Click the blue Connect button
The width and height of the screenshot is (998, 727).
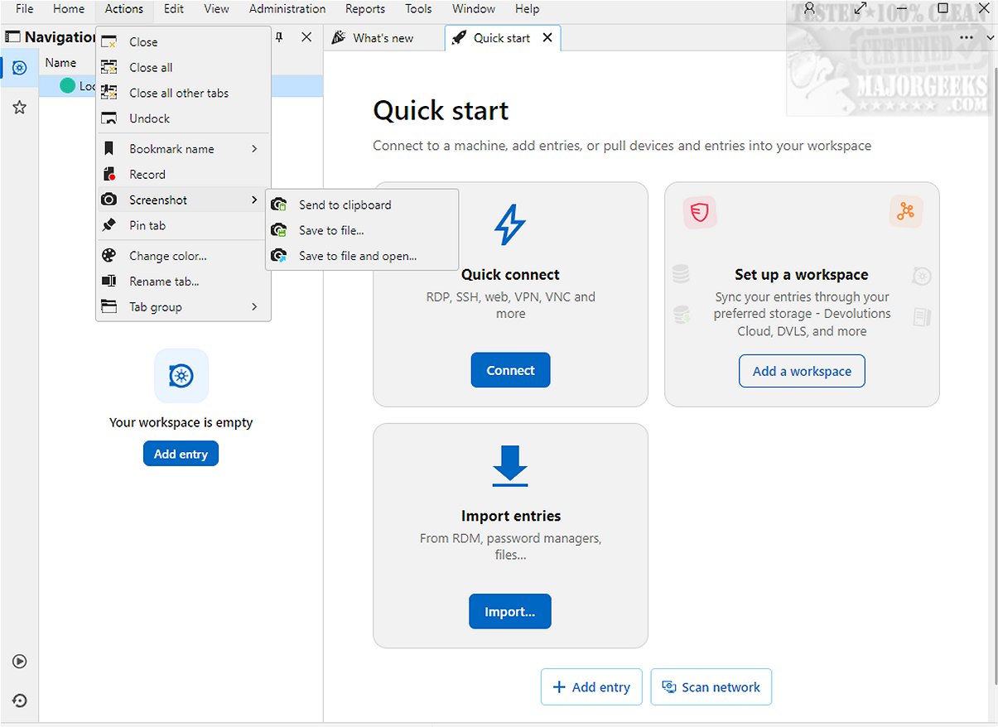coord(510,370)
